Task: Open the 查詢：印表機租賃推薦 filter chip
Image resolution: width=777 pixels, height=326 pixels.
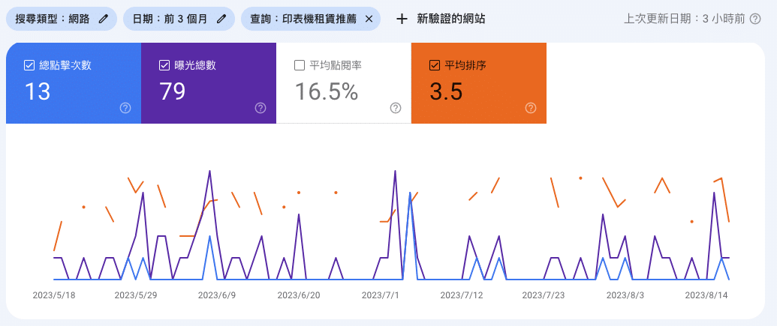Action: pyautogui.click(x=311, y=19)
